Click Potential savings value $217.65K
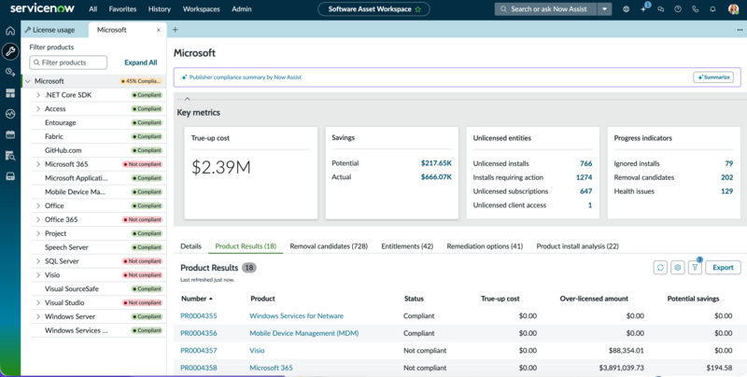This screenshot has height=377, width=747. 436,163
